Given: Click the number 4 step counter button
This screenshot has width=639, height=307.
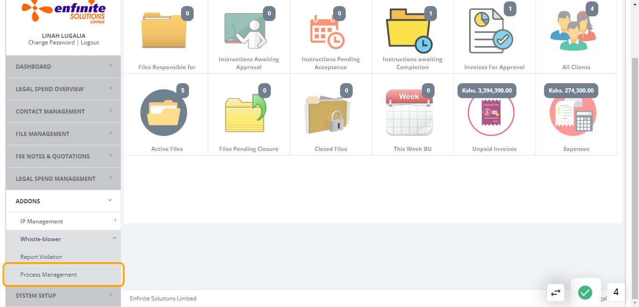Looking at the screenshot, I should [x=616, y=293].
